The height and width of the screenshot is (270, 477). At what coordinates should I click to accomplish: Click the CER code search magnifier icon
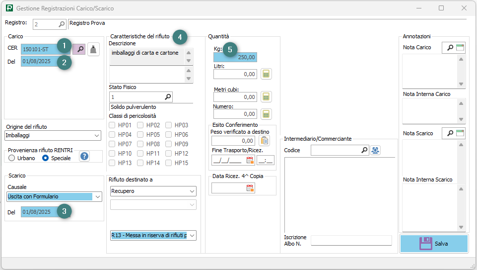79,49
